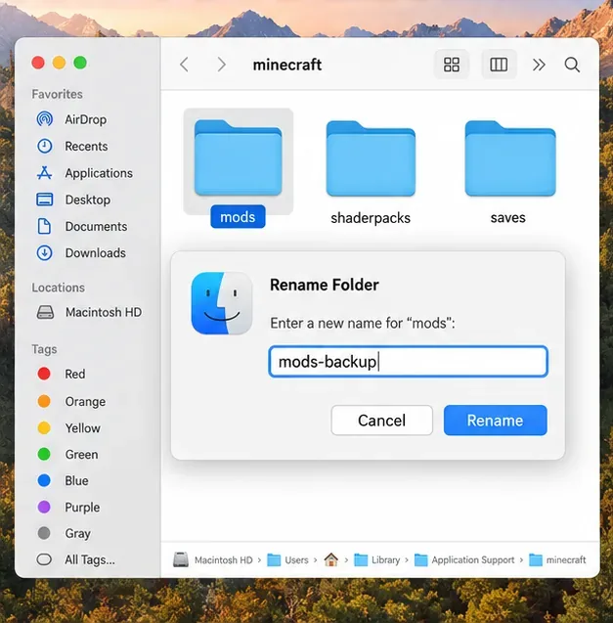Click minecraft in the path bar
The width and height of the screenshot is (613, 623).
point(557,559)
